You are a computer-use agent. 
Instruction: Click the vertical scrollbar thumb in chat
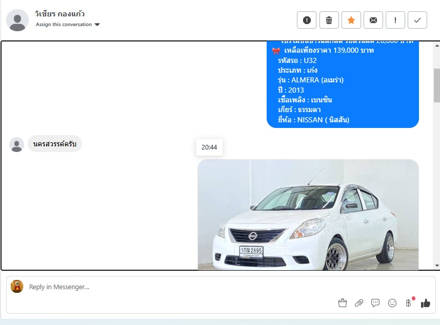click(437, 85)
